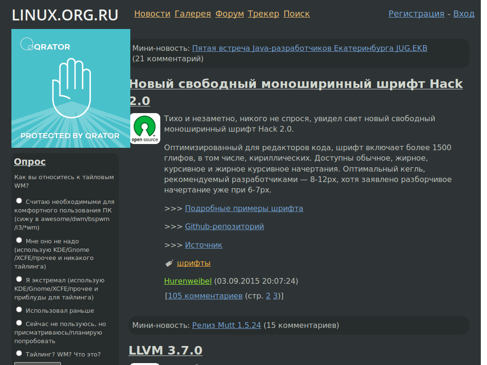Open the JUG.EKB Java meeting mini-news
The width and height of the screenshot is (487, 365).
(x=310, y=48)
